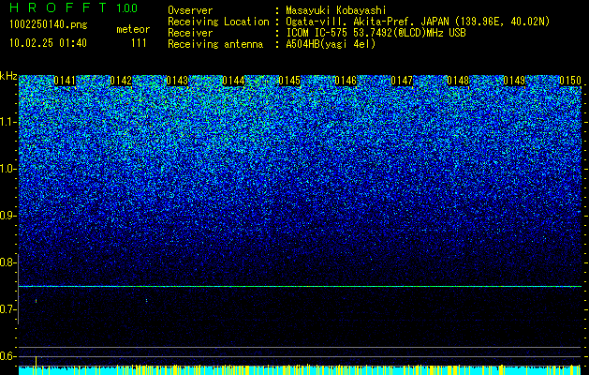This screenshot has height=375, width=589.
Task: Click the 0.8 frequency axis label
Action: pyautogui.click(x=7, y=262)
